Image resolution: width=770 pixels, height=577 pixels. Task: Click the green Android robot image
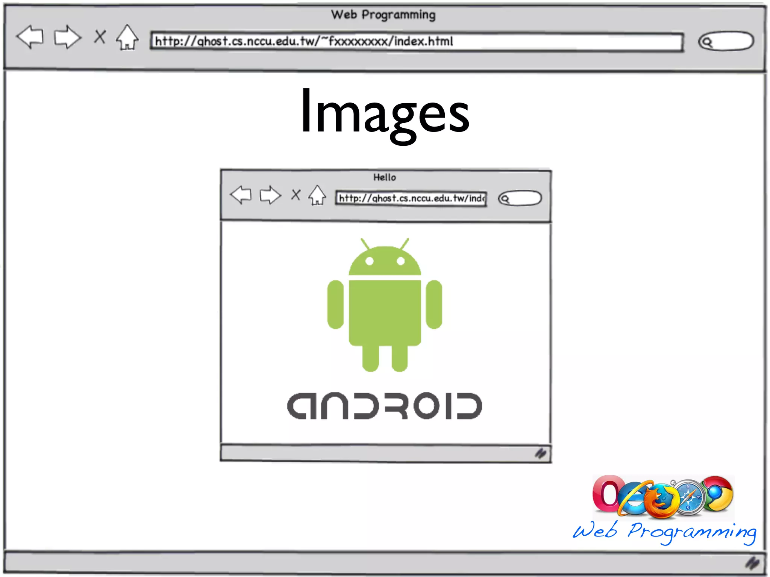tap(385, 305)
